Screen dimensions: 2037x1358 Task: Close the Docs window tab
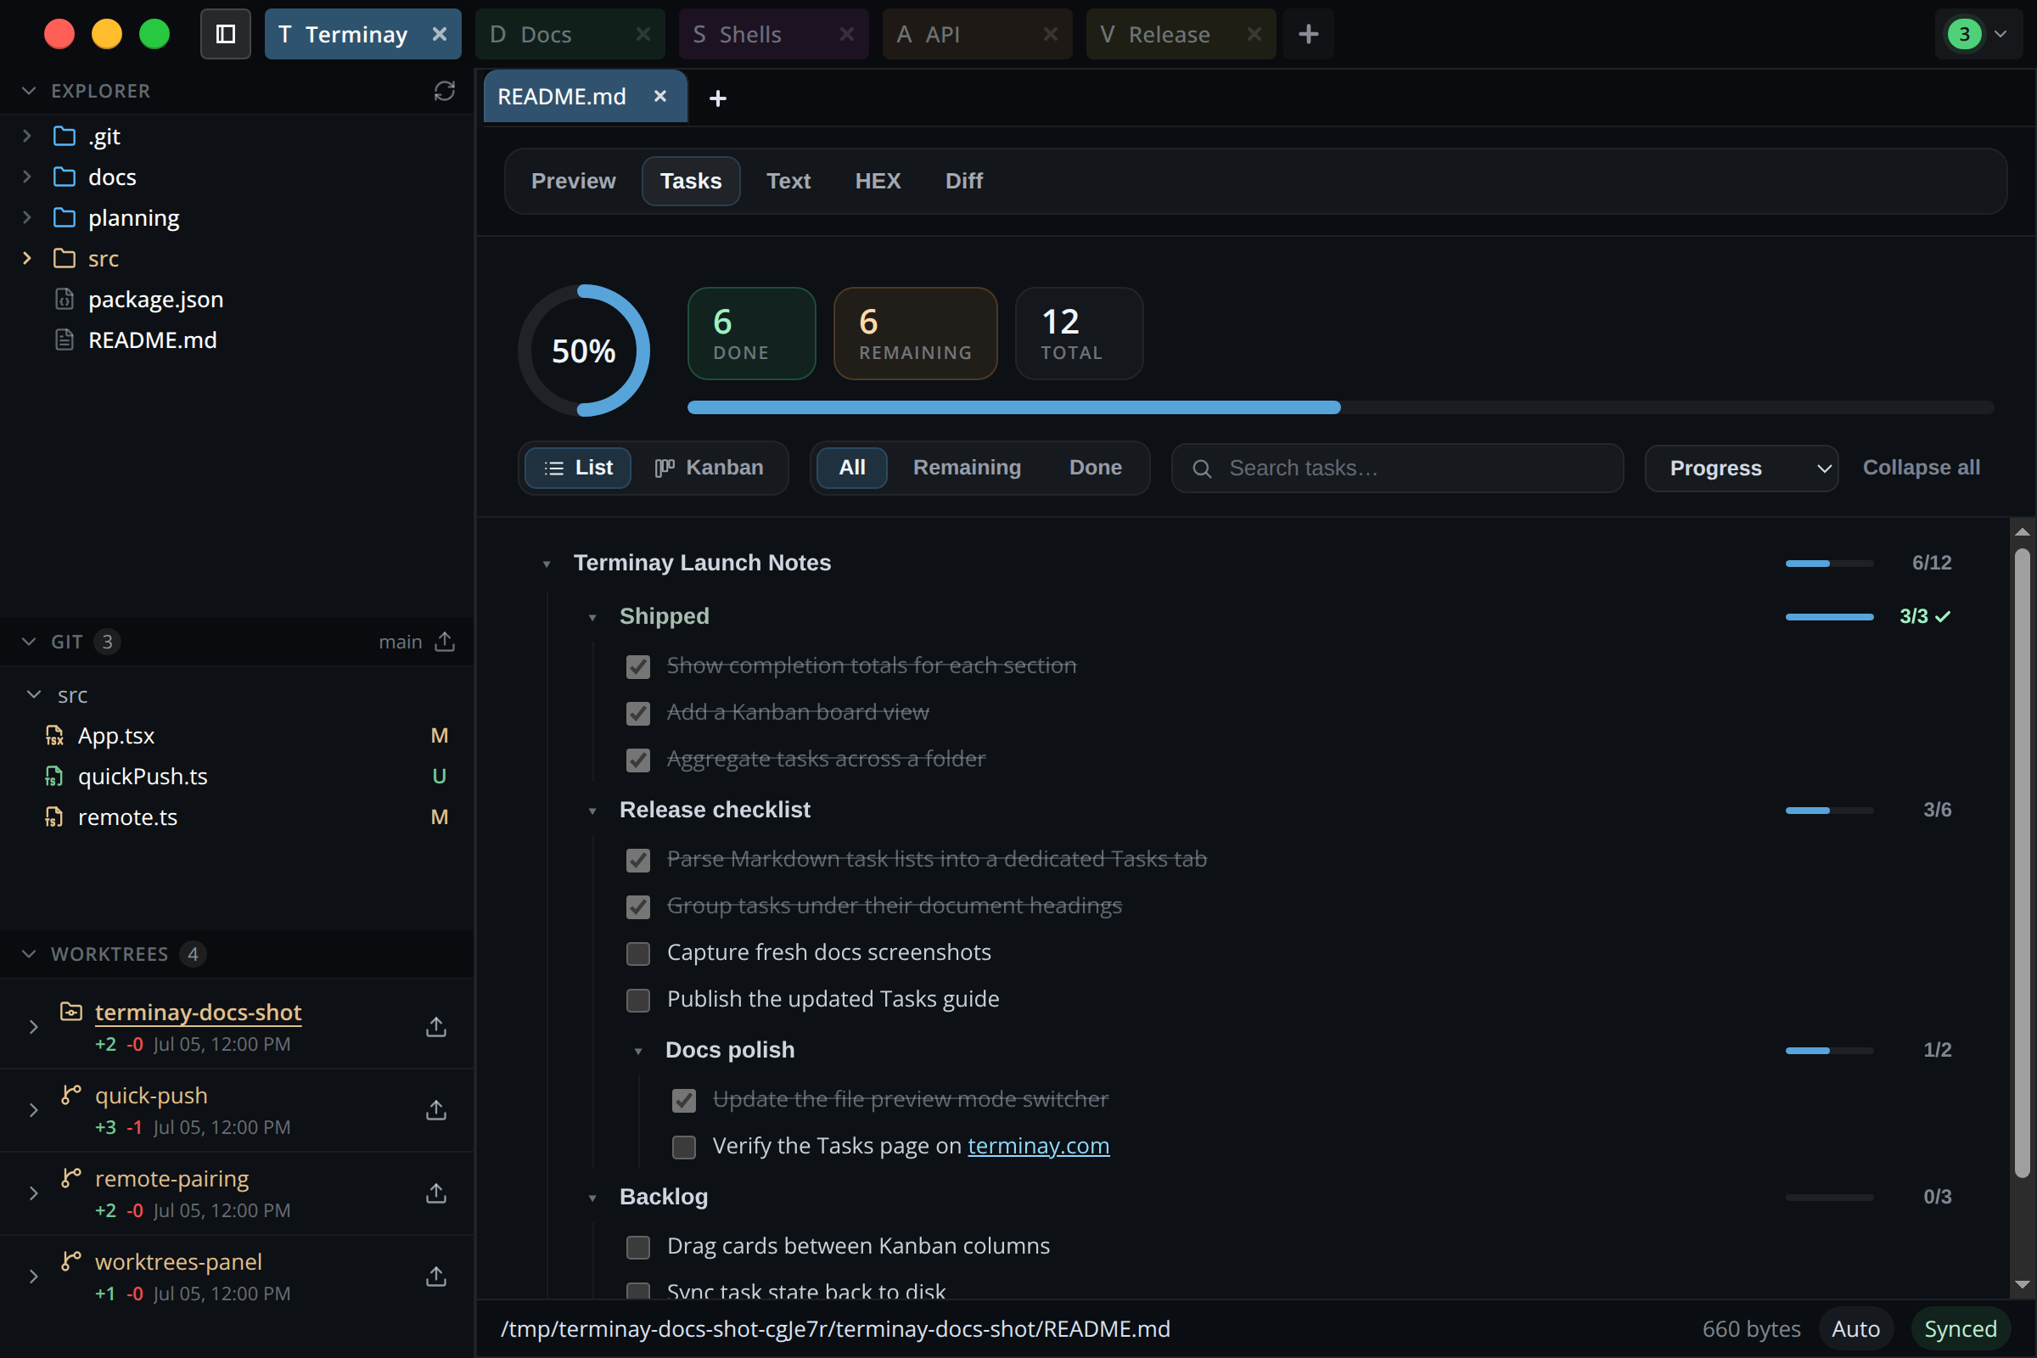(x=643, y=34)
